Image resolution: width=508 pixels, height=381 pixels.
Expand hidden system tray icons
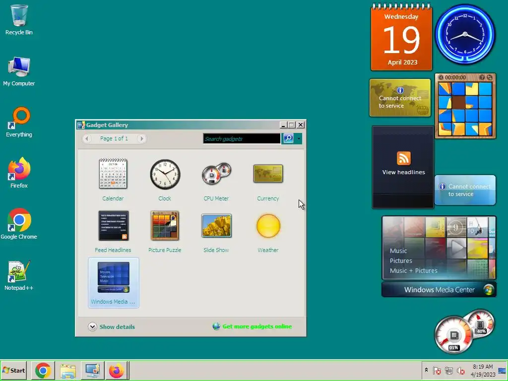pos(426,370)
